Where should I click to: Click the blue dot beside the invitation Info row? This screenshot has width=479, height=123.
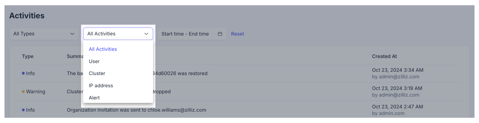(23, 110)
